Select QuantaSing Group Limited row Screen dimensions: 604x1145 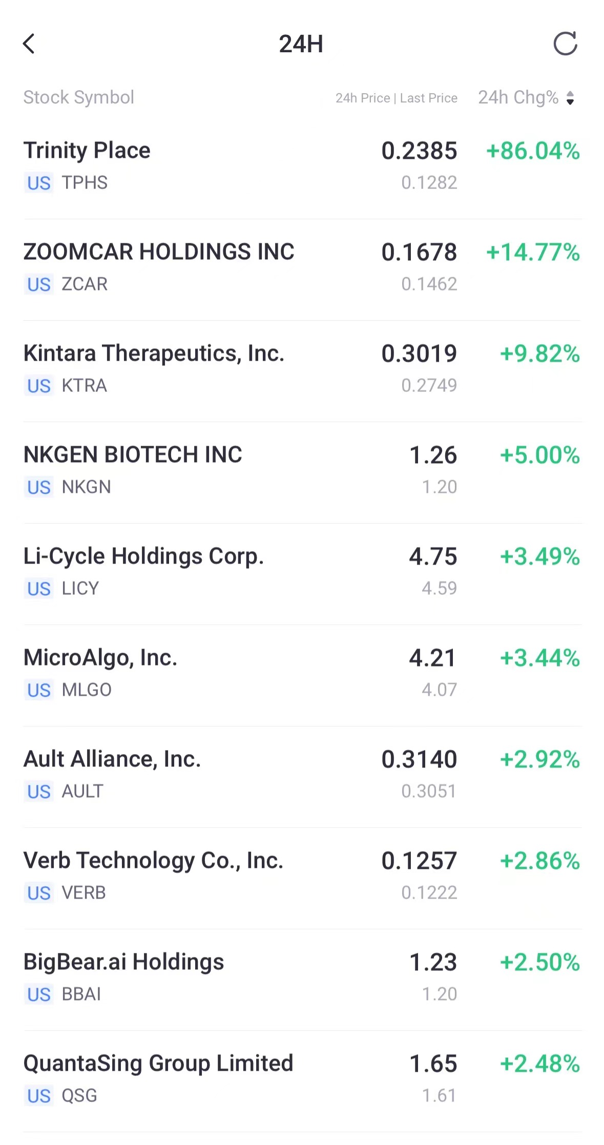[x=158, y=1064]
